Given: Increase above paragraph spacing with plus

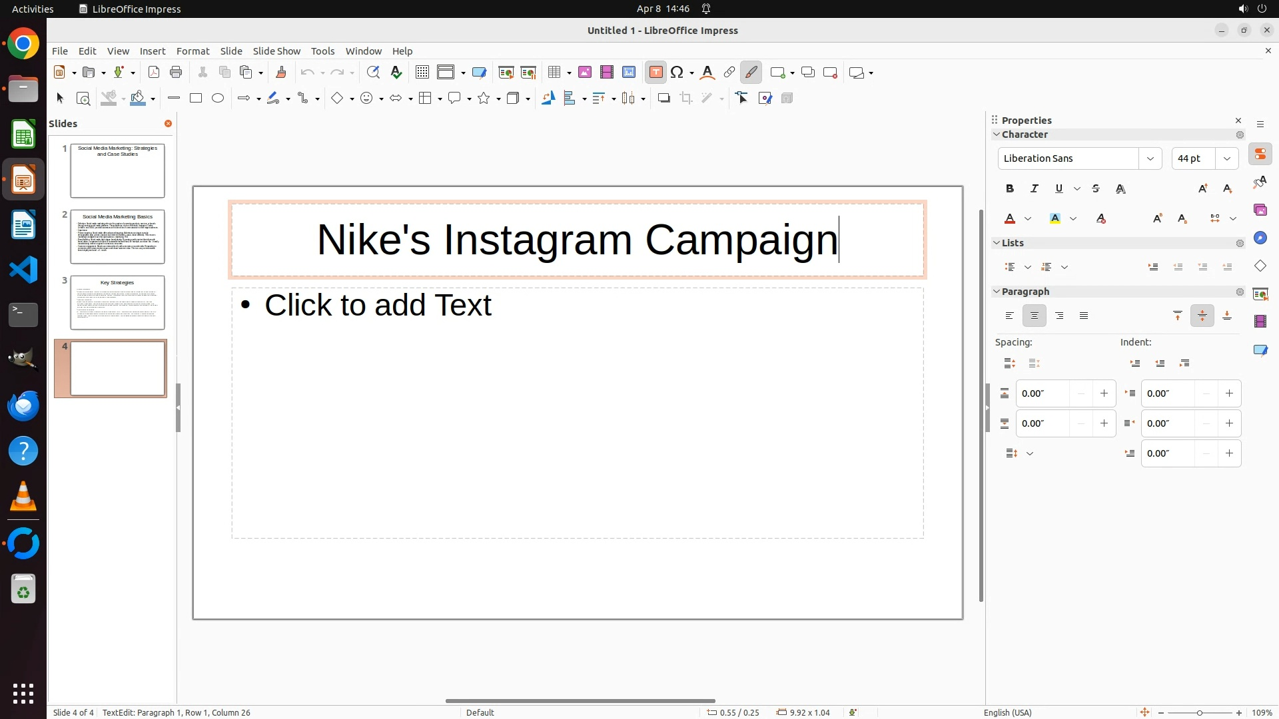Looking at the screenshot, I should (1104, 393).
